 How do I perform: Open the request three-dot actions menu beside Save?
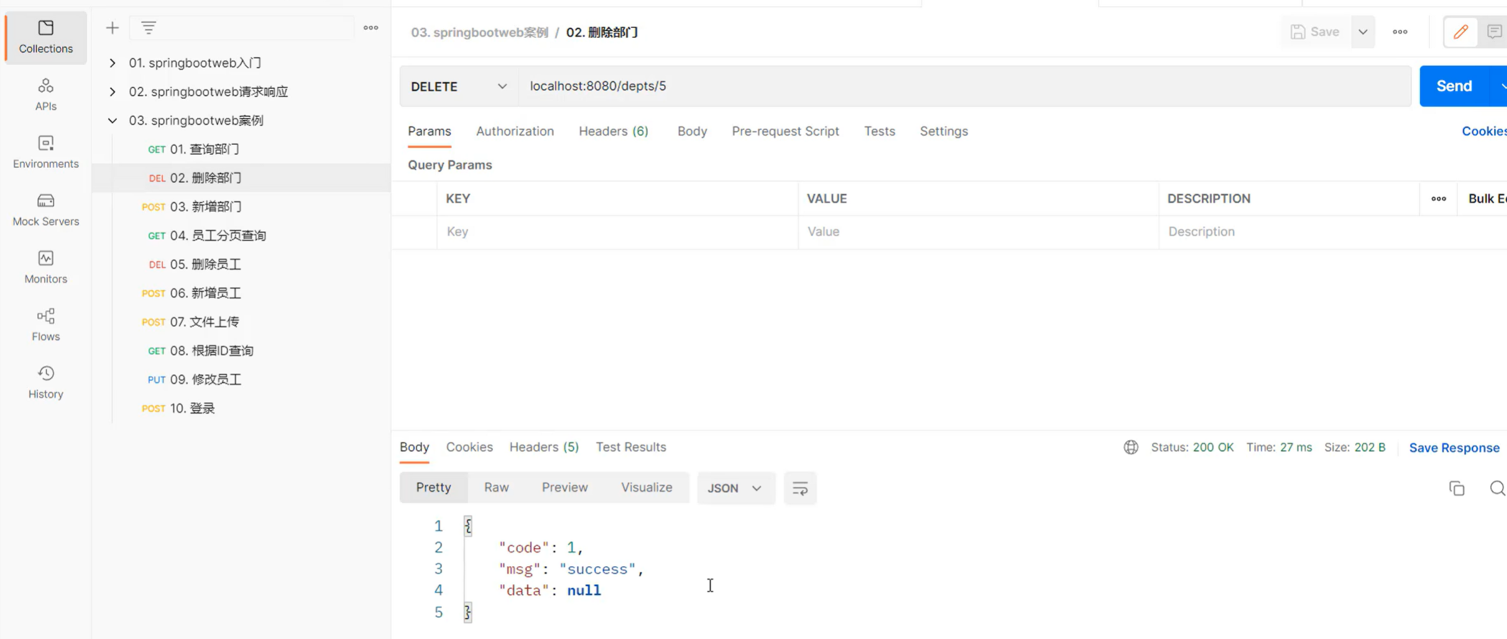coord(1400,32)
